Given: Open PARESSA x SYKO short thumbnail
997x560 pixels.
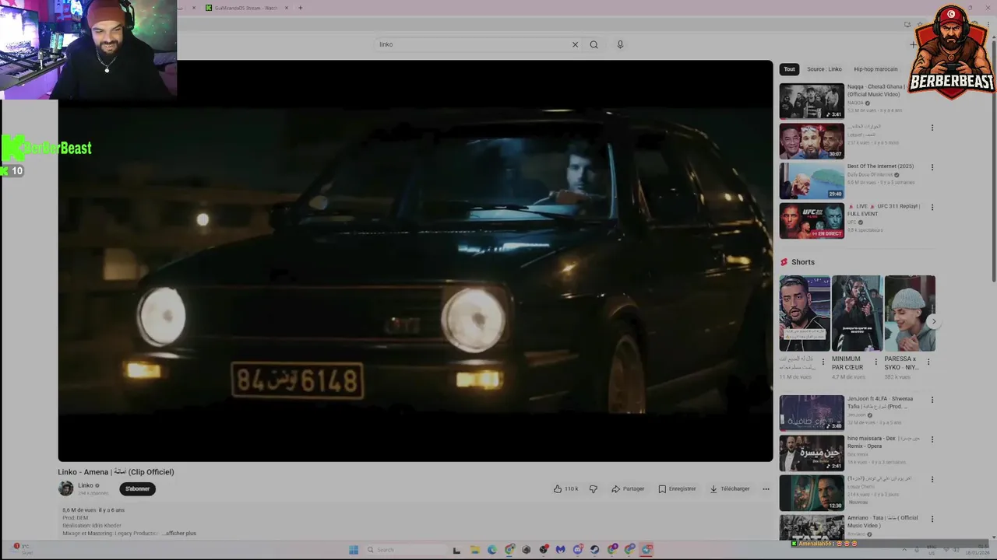Looking at the screenshot, I should pos(910,313).
